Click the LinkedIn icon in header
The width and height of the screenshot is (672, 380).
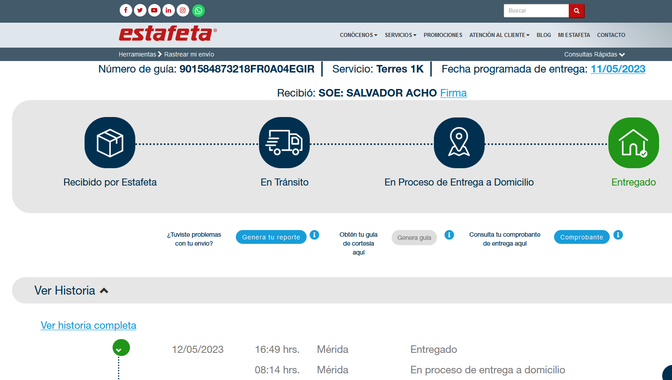(x=169, y=10)
